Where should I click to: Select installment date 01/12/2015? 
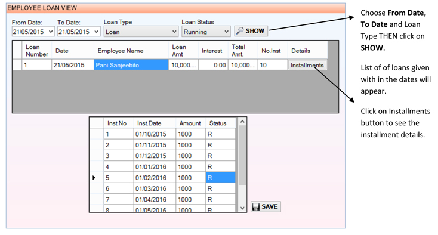(x=155, y=156)
